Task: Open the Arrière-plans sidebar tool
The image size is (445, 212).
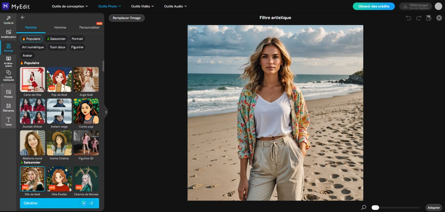Action: click(x=8, y=62)
